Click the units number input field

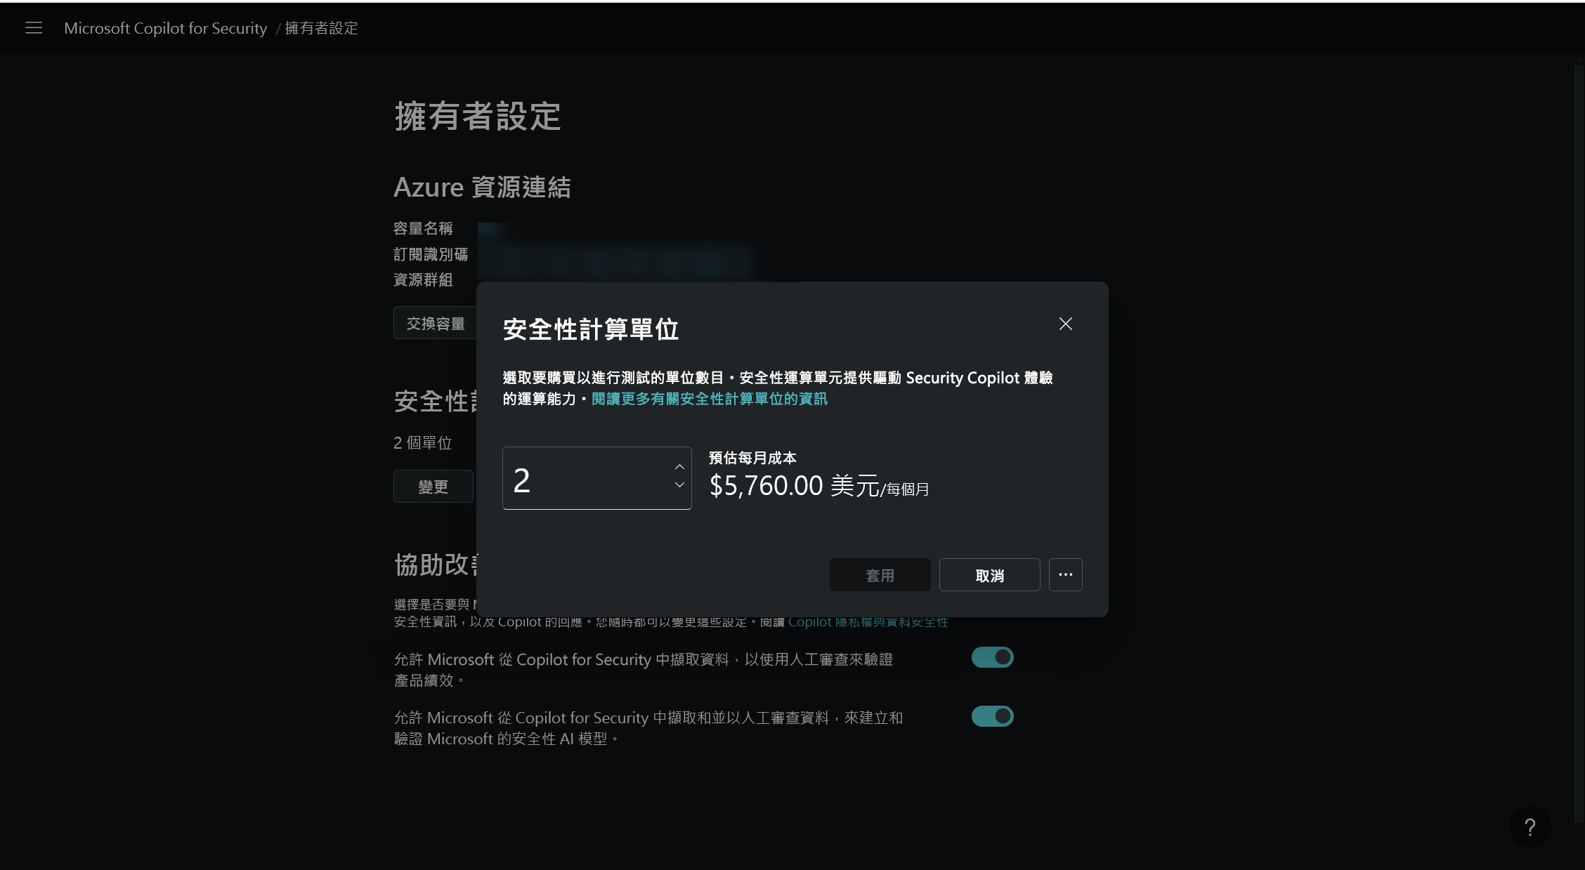[x=597, y=478]
